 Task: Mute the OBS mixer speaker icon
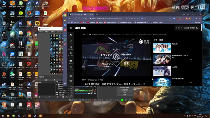pyautogui.click(x=92, y=93)
